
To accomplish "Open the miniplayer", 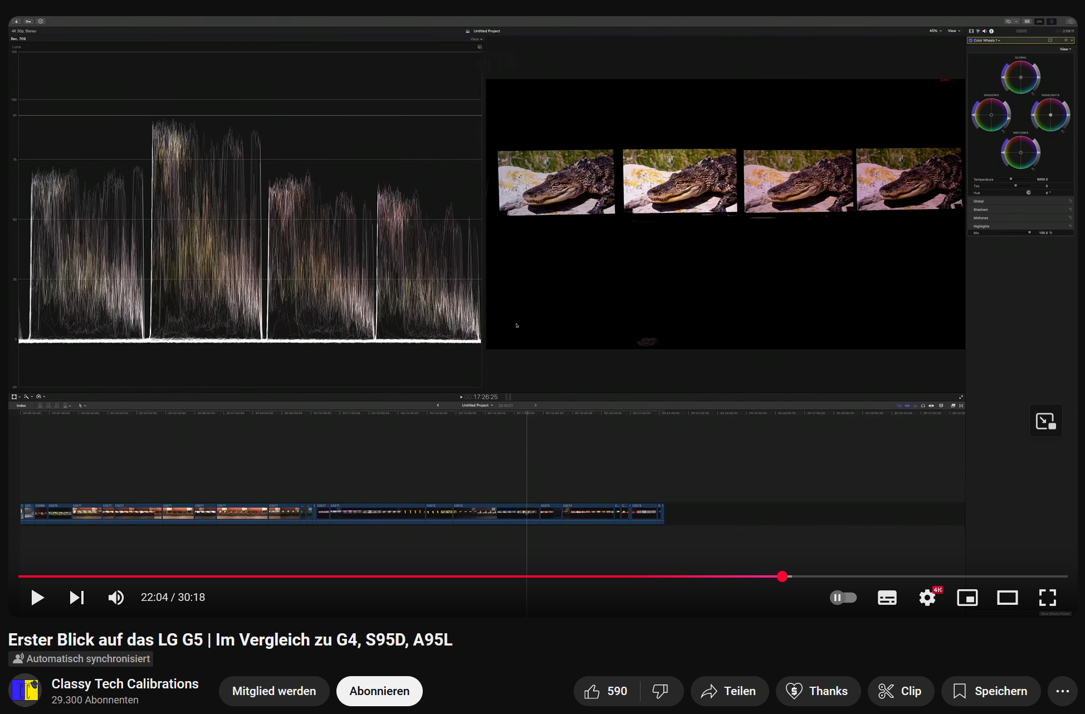I will [967, 598].
